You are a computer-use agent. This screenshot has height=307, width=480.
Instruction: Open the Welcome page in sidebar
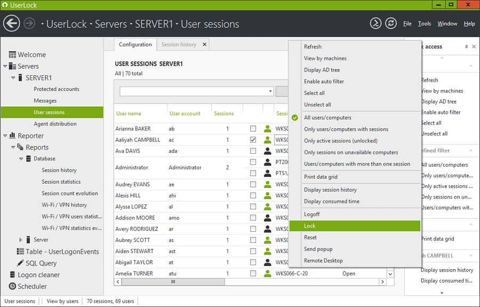31,54
